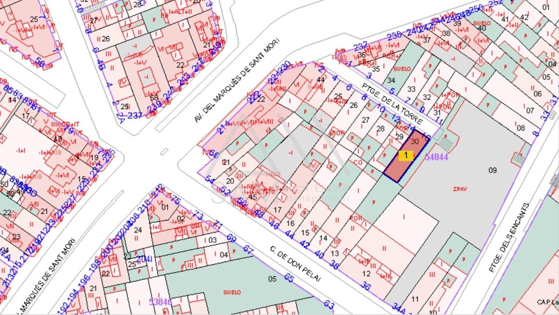This screenshot has width=559, height=315.
Task: Select the large grey parcel 09
Action: 492,170
